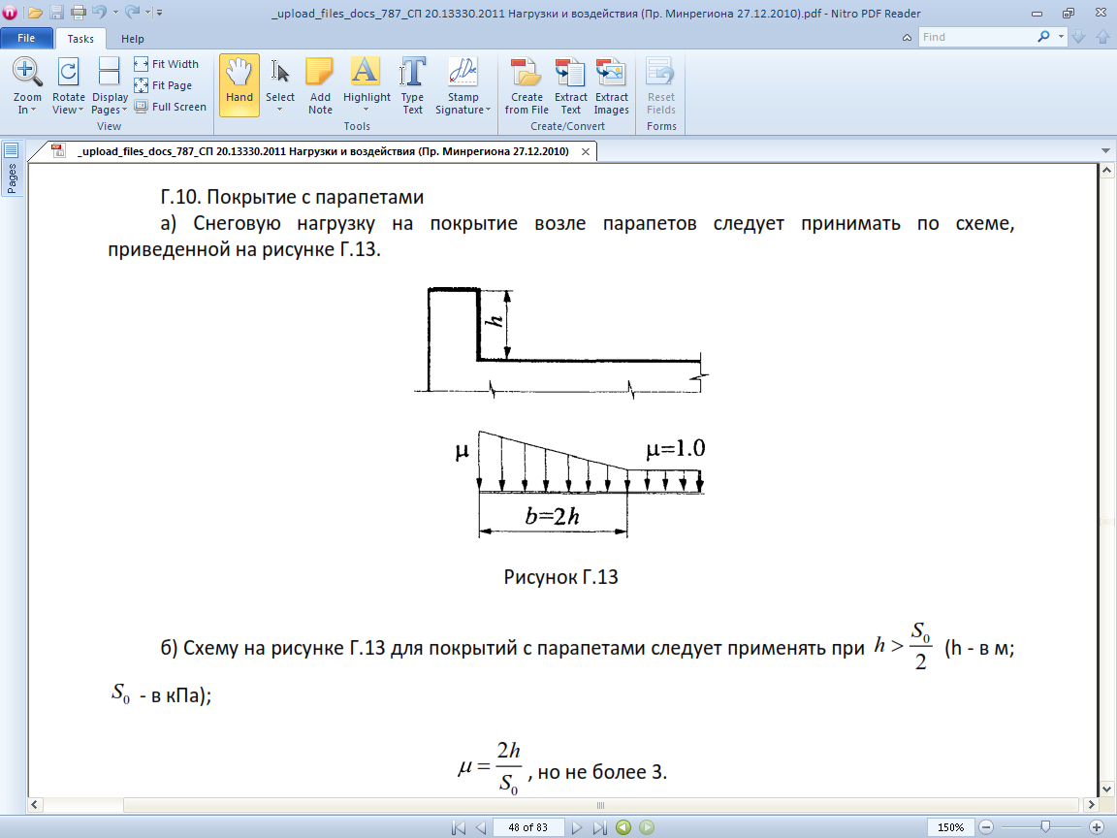Click the Save icon in quick access
The height and width of the screenshot is (838, 1117).
coord(57,12)
